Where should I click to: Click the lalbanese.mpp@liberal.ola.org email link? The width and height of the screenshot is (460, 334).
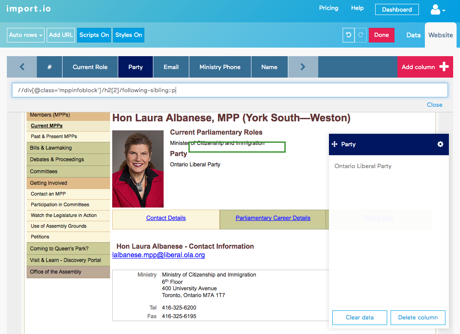pos(158,255)
